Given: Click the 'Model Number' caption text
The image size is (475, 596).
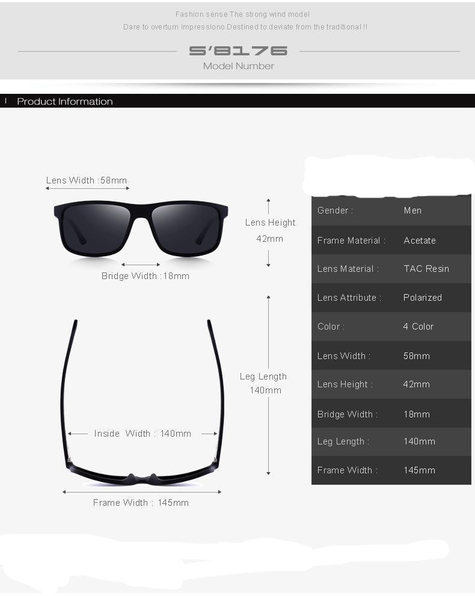Looking at the screenshot, I should pyautogui.click(x=238, y=66).
